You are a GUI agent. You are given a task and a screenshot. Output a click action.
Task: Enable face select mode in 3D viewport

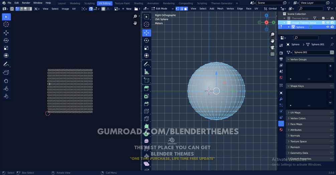(x=186, y=9)
